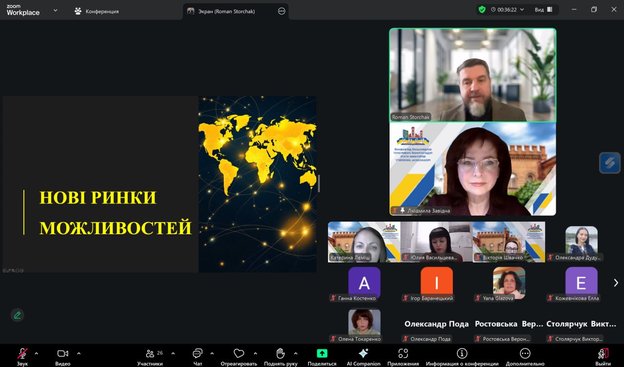624x367 pixels.
Task: Open the Chat (Чат) panel
Action: (x=197, y=354)
